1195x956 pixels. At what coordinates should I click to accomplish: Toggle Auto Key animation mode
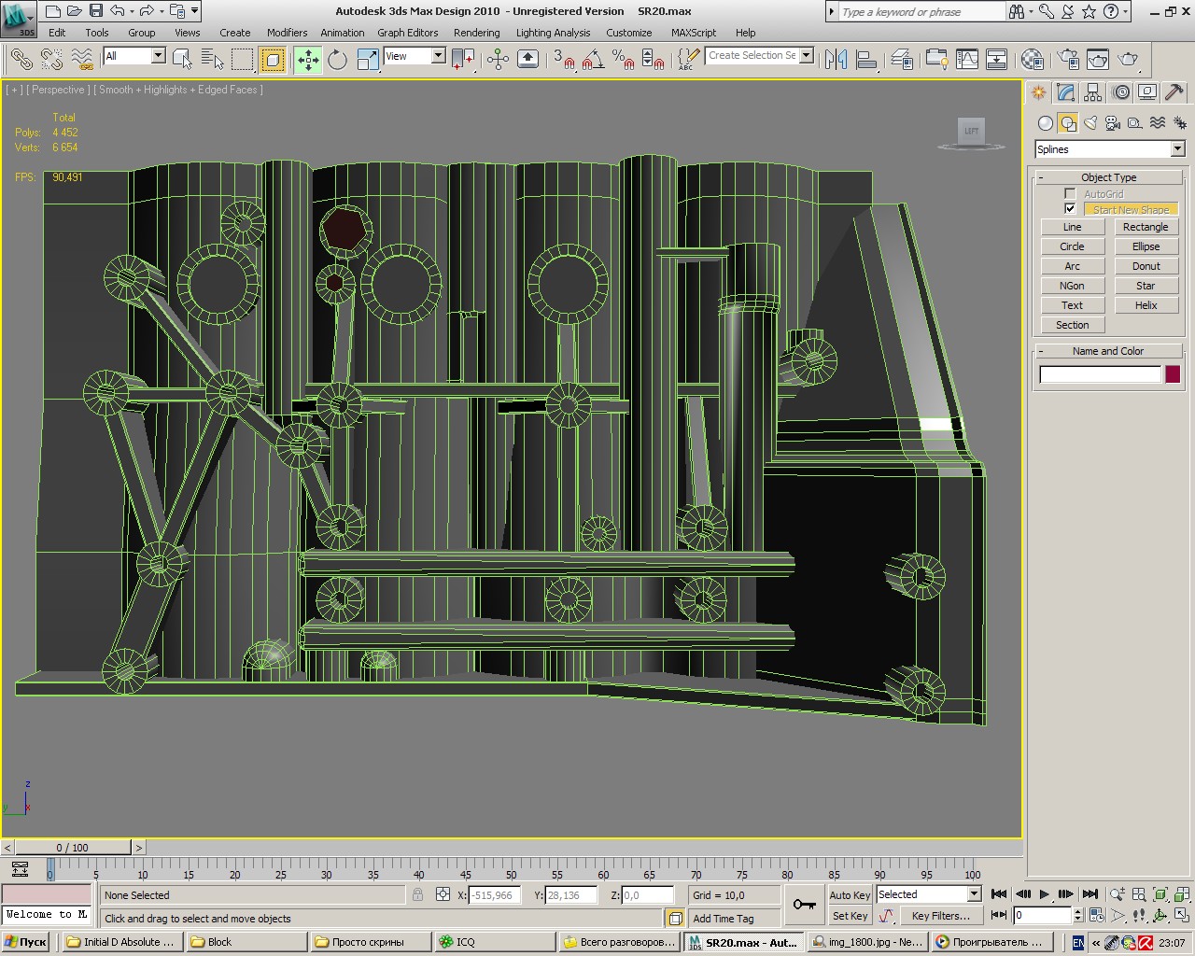(849, 894)
